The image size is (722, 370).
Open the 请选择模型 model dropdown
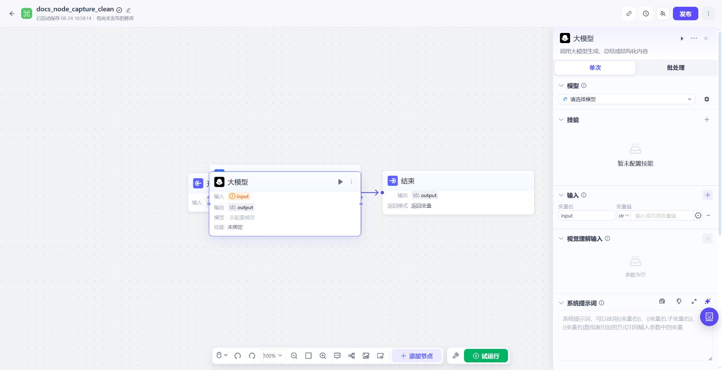(x=627, y=99)
